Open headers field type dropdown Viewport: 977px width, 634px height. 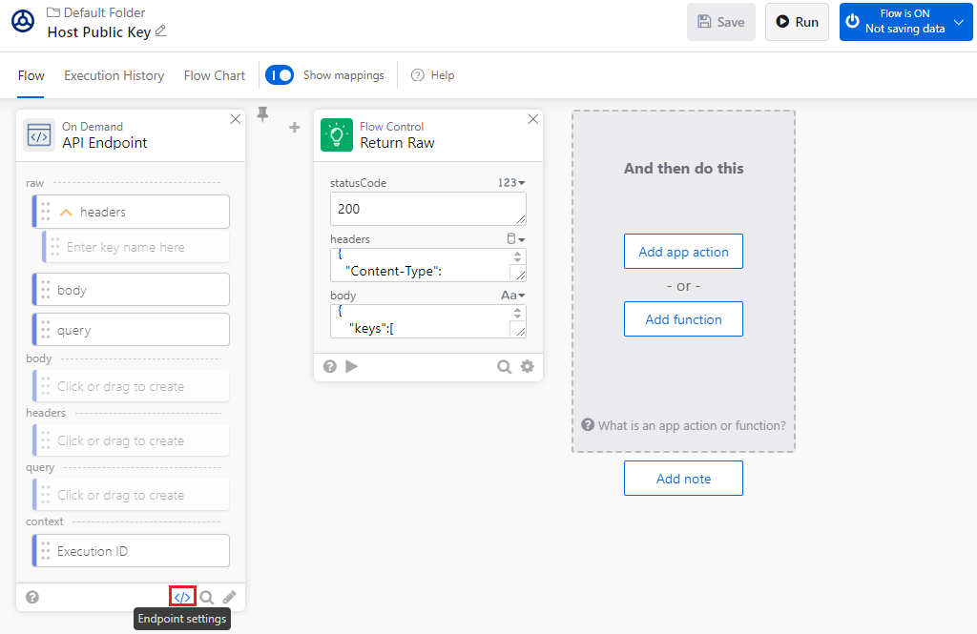[515, 239]
